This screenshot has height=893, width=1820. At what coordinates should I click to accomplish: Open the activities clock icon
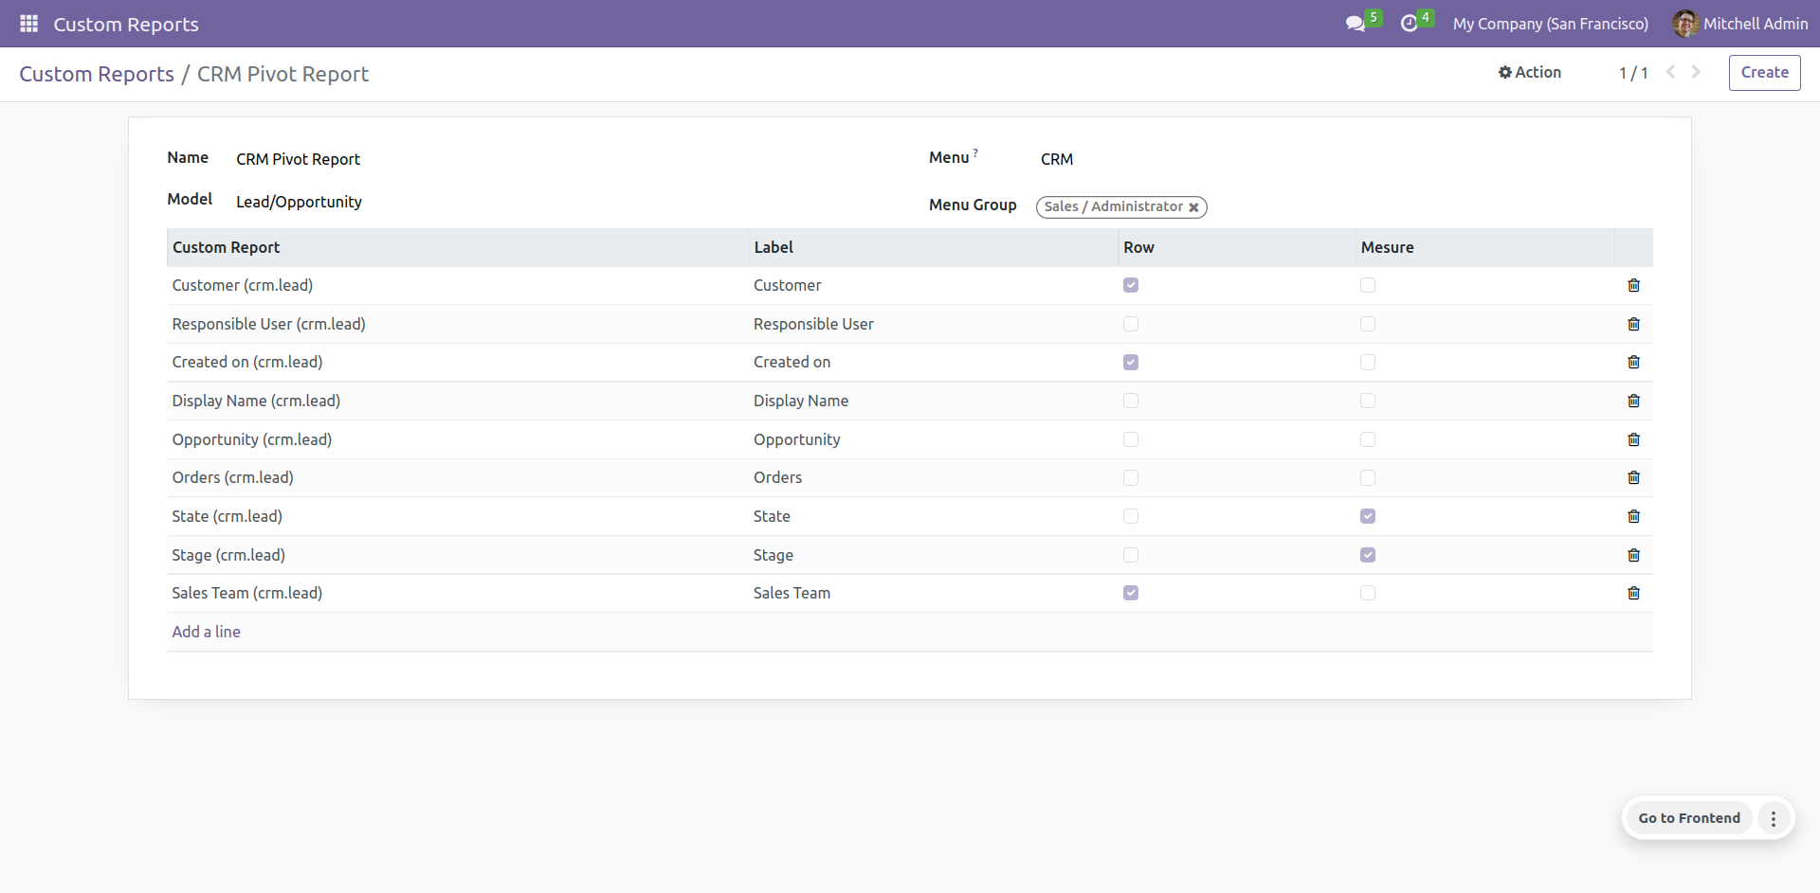tap(1410, 24)
